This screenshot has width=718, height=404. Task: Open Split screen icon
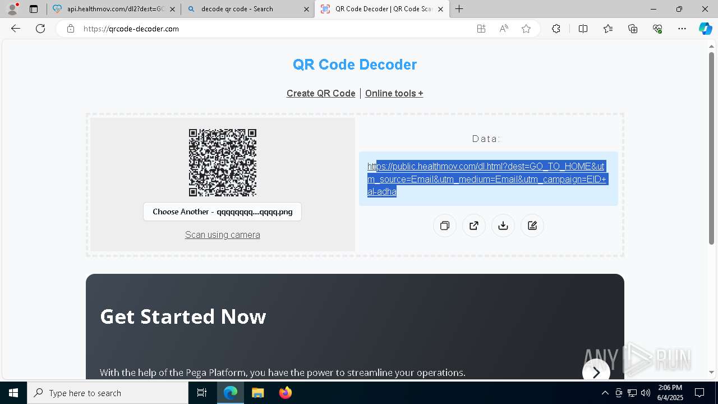point(583,29)
